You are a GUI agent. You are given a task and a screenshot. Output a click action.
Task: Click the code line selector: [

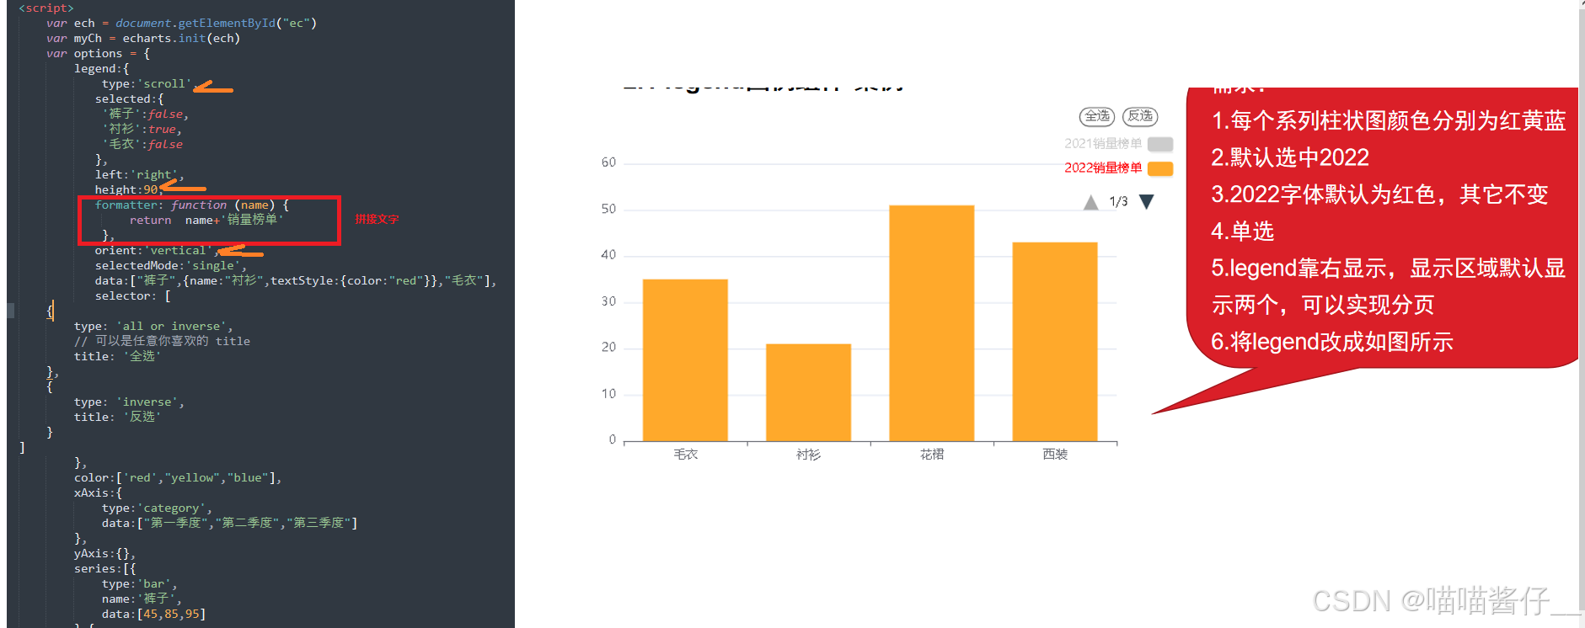point(132,296)
